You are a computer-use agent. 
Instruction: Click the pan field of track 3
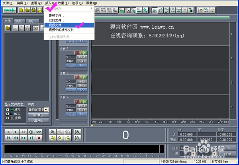click(x=71, y=85)
